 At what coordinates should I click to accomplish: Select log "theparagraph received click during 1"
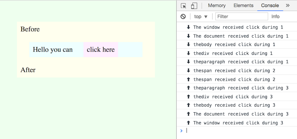click(x=237, y=62)
